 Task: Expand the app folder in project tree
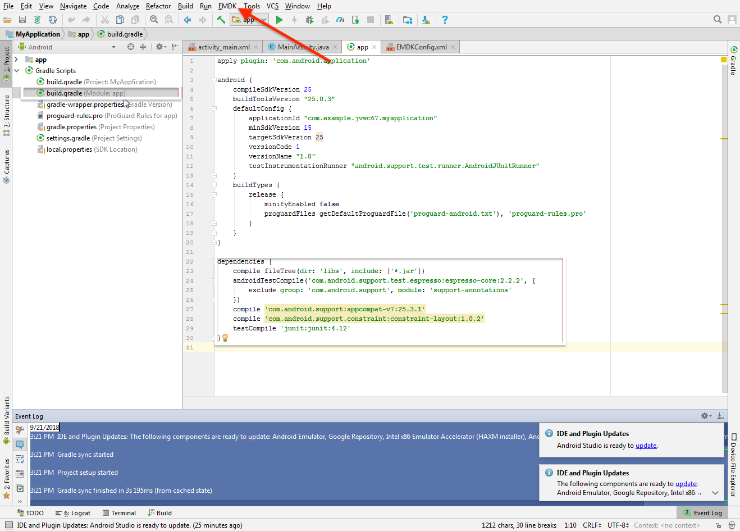(17, 60)
